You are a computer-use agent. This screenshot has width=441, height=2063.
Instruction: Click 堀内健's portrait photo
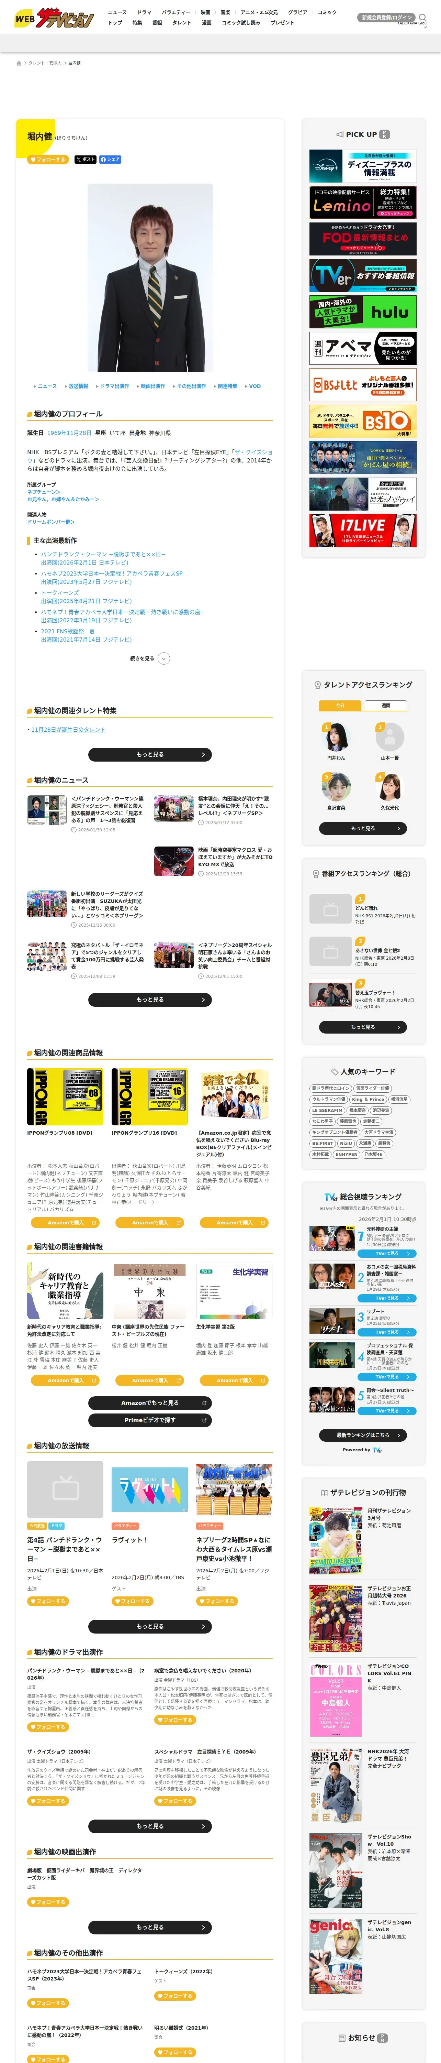pyautogui.click(x=150, y=277)
